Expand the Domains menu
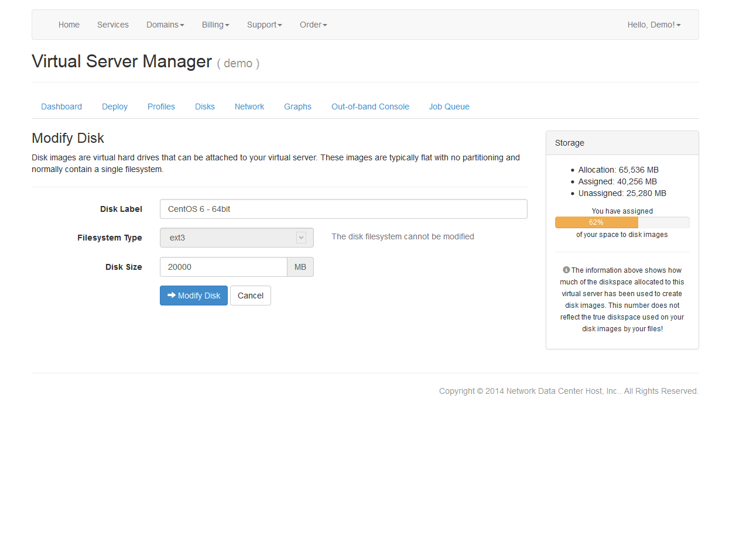This screenshot has width=736, height=546. click(x=165, y=25)
